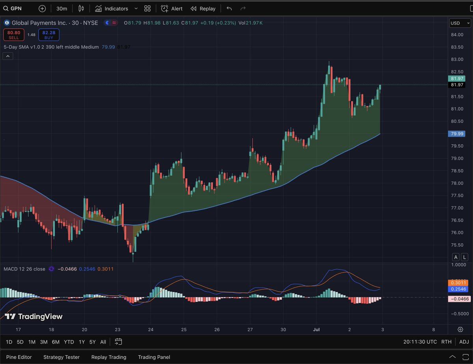Image resolution: width=473 pixels, height=364 pixels.
Task: Set range to 1Y
Action: point(82,342)
